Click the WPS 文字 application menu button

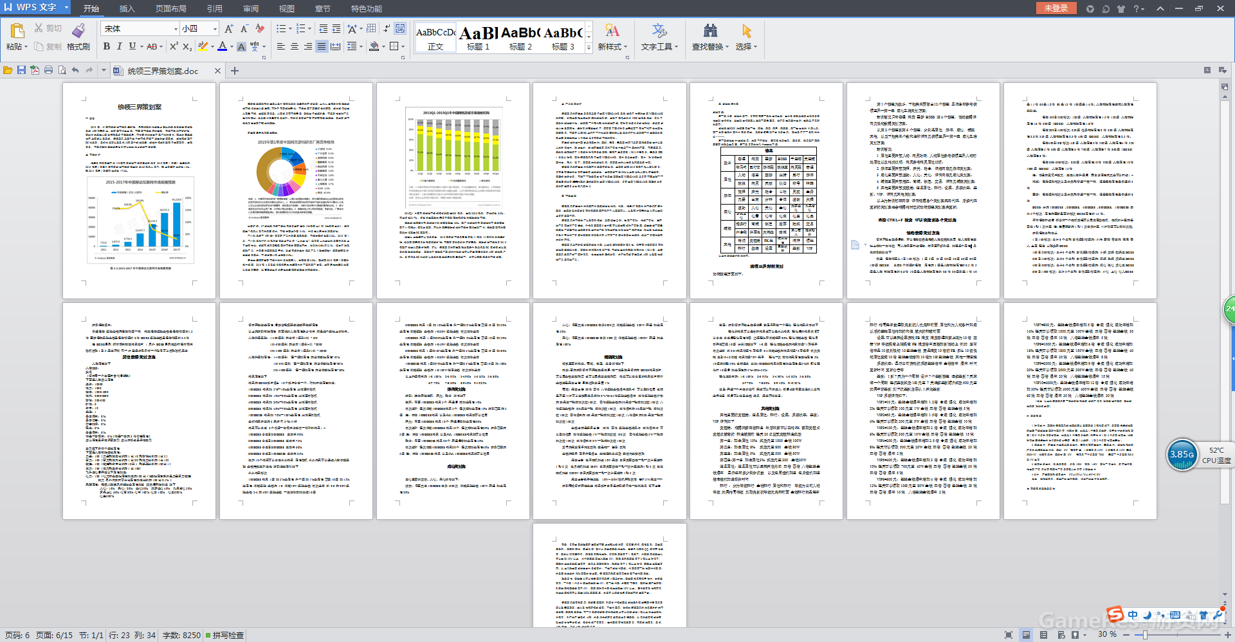point(36,7)
